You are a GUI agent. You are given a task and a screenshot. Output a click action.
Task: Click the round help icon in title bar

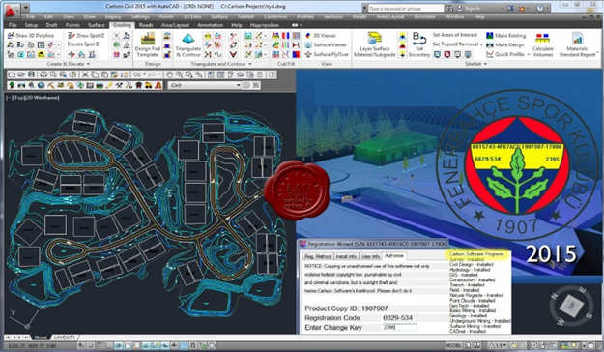540,8
